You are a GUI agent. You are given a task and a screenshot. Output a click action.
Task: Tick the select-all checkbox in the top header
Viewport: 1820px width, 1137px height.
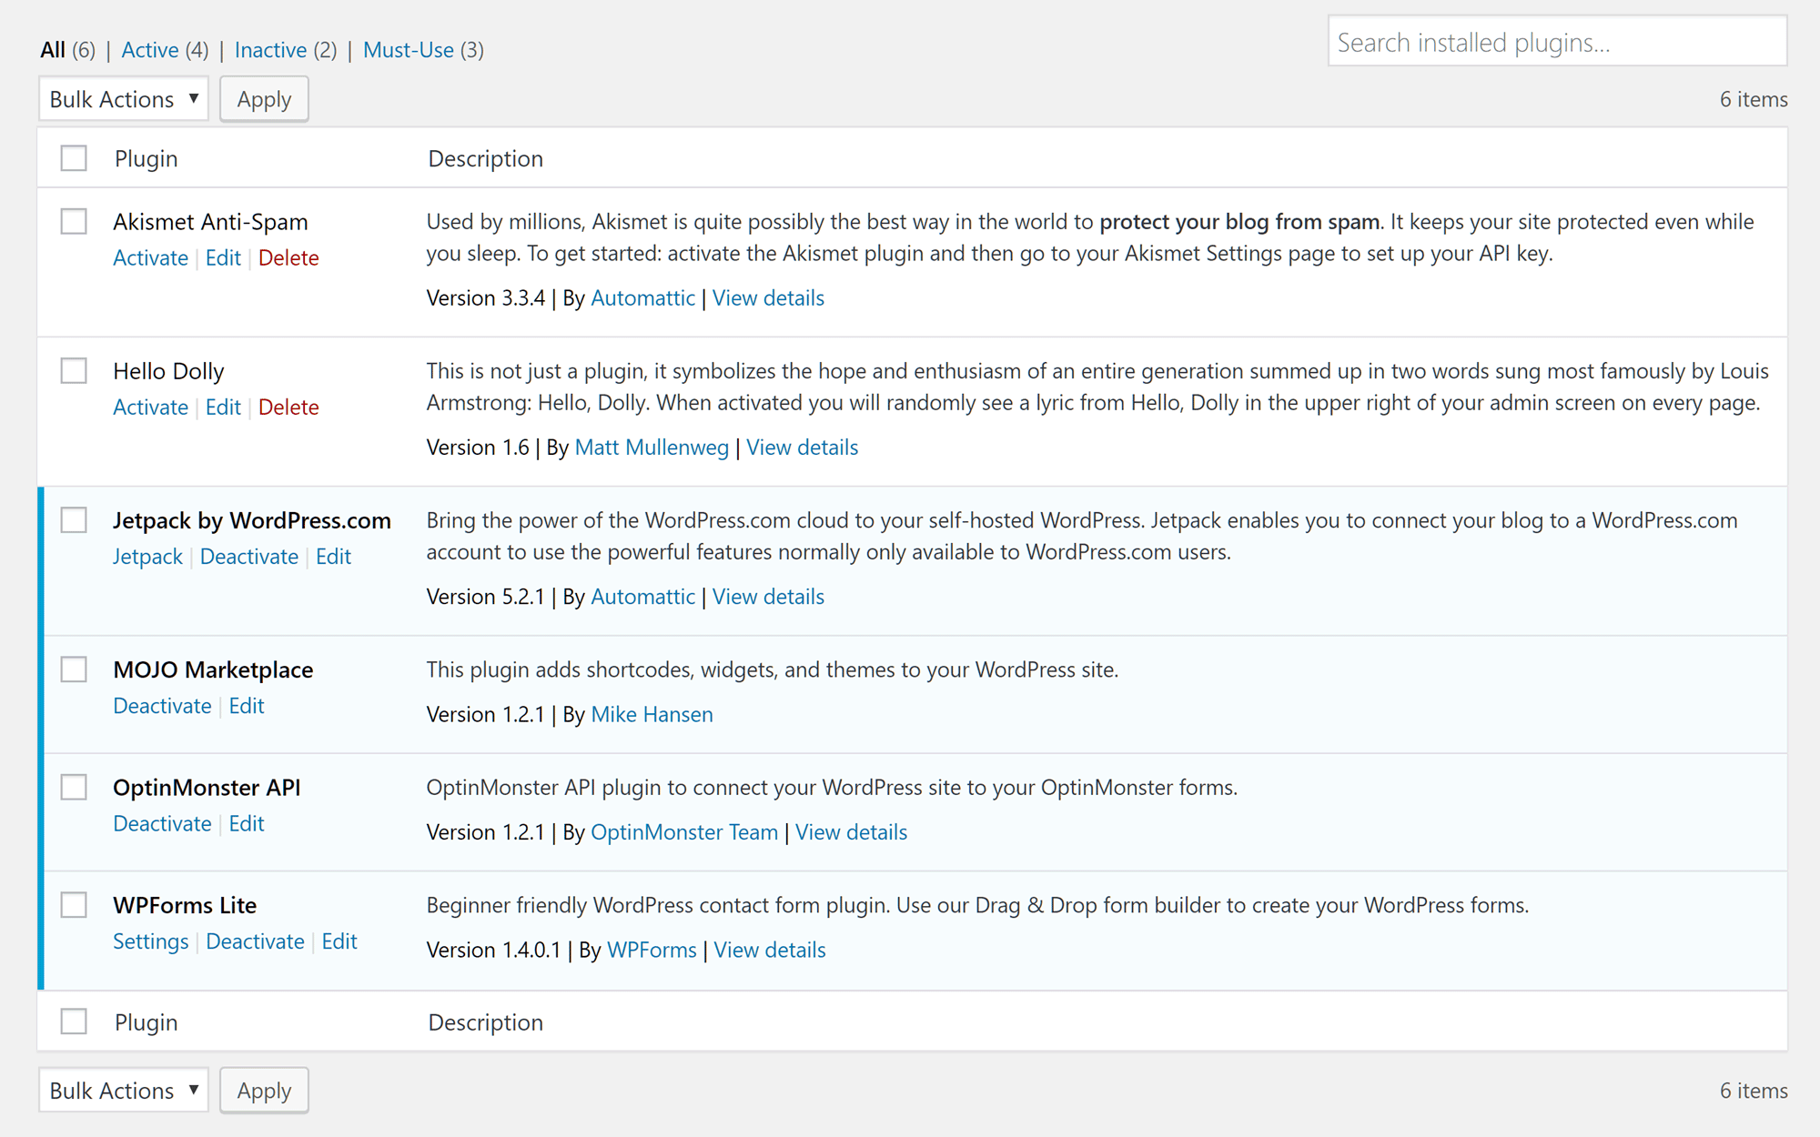[x=74, y=158]
